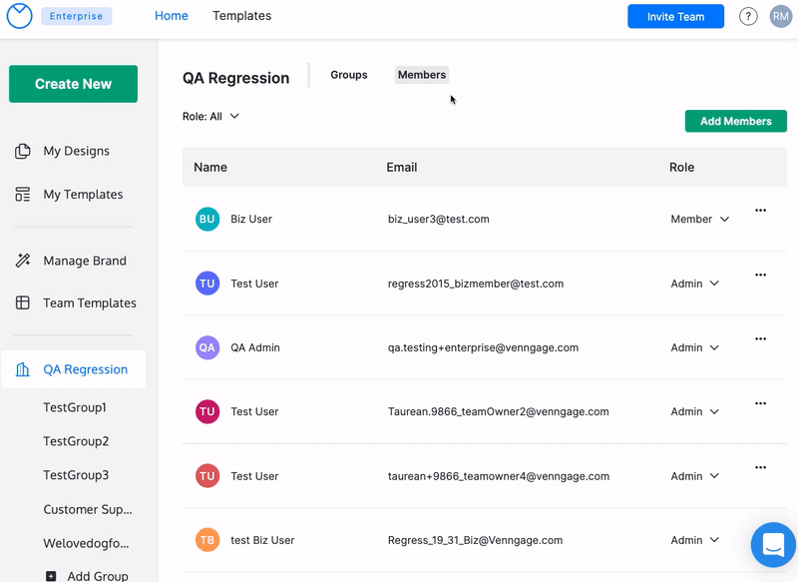
Task: Change role dropdown for test Biz User
Action: click(694, 540)
